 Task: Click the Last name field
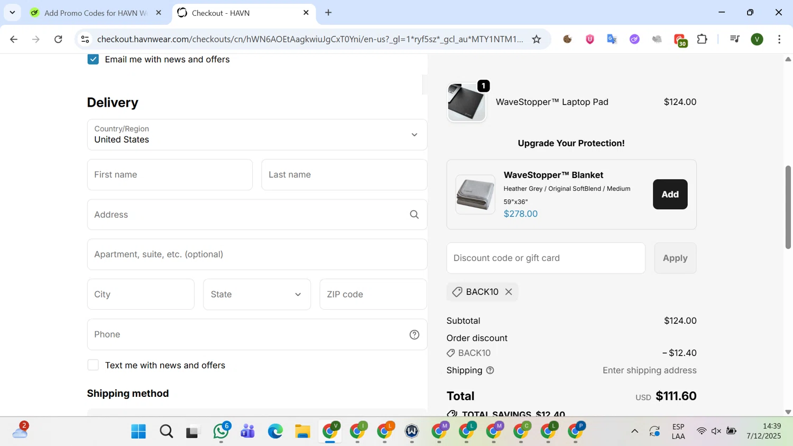[x=344, y=175]
